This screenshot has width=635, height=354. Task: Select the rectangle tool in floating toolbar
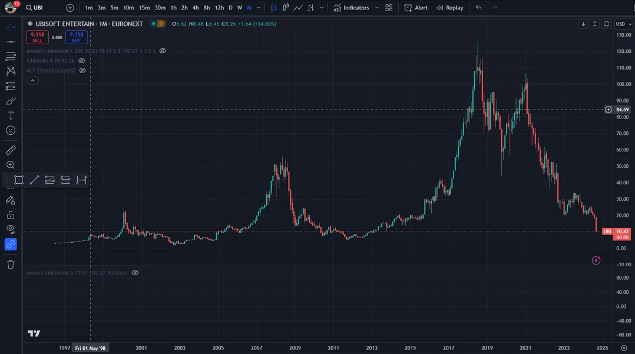(19, 180)
